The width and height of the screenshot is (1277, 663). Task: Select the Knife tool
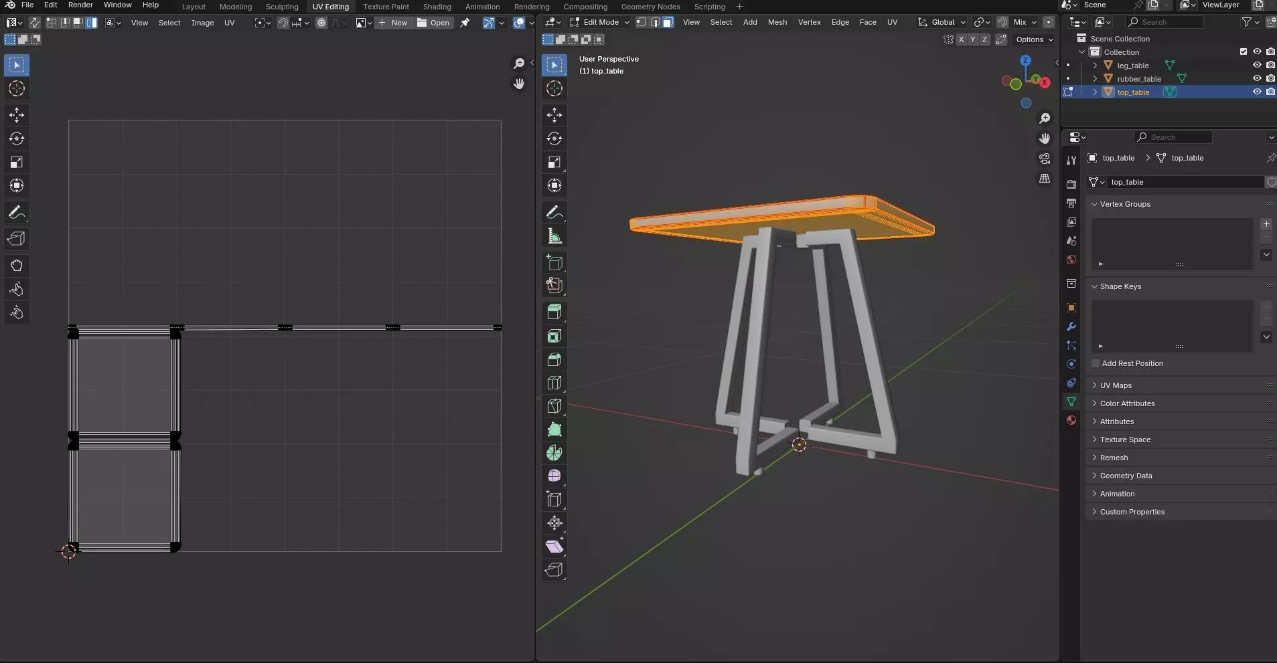tap(554, 406)
